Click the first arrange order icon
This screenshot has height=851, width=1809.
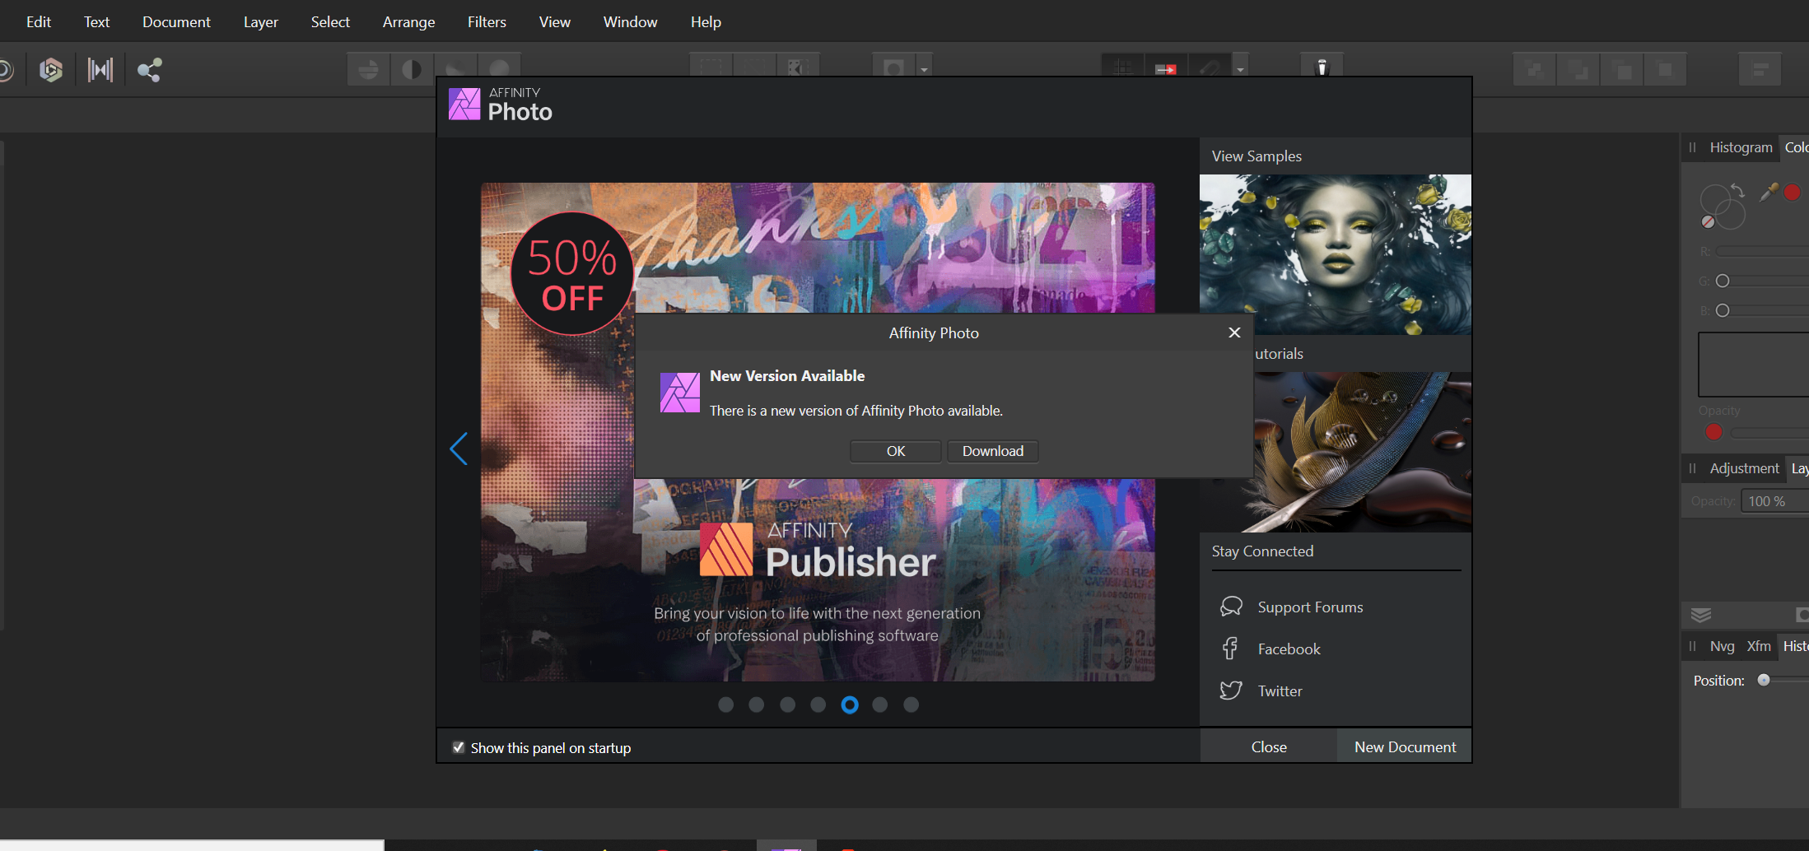pyautogui.click(x=1534, y=70)
